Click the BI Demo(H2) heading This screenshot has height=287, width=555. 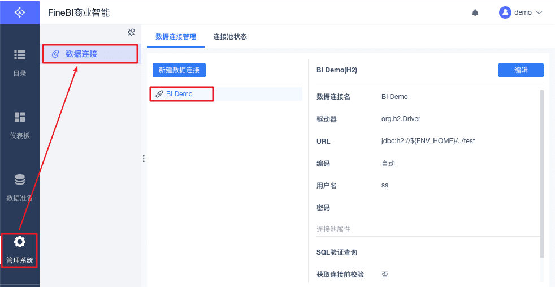(x=337, y=70)
